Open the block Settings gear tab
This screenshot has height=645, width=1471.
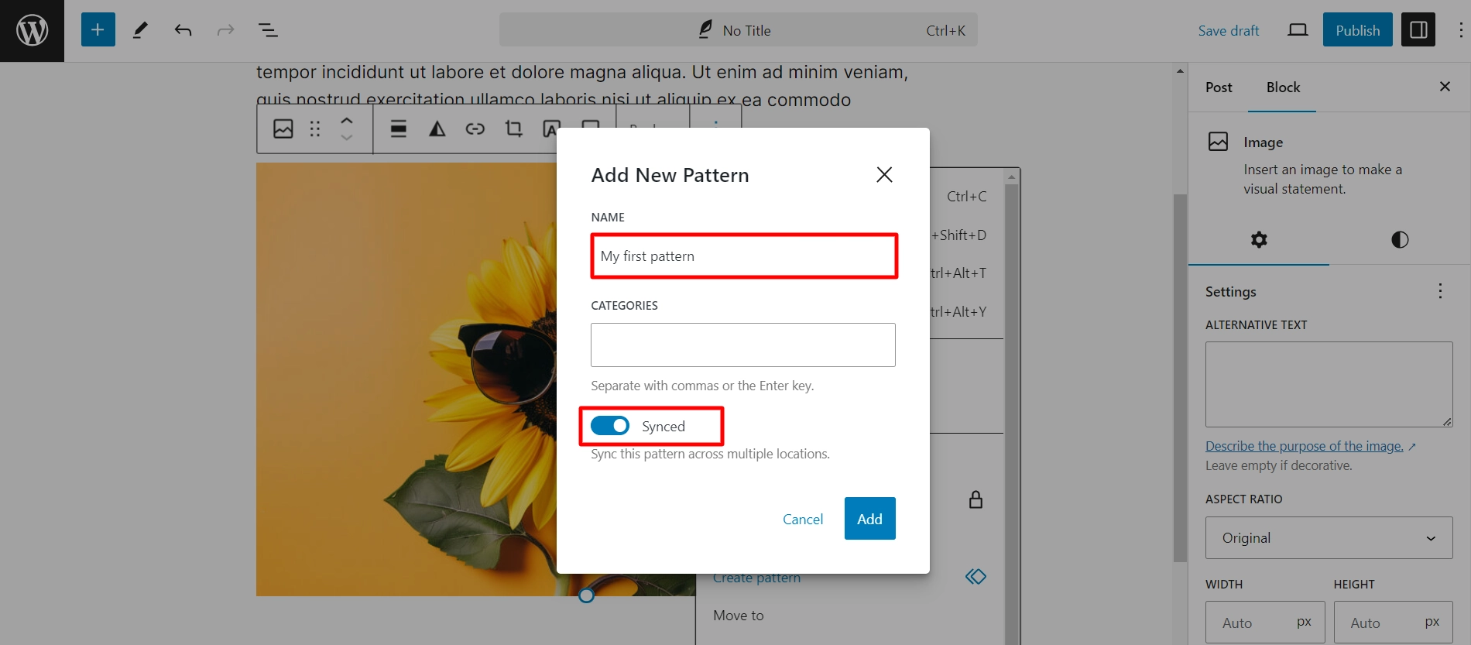pos(1259,240)
